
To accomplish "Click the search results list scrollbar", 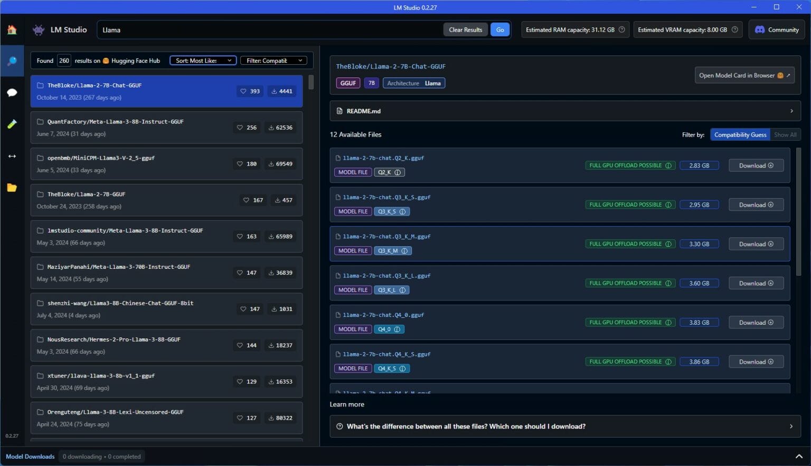I will click(311, 83).
